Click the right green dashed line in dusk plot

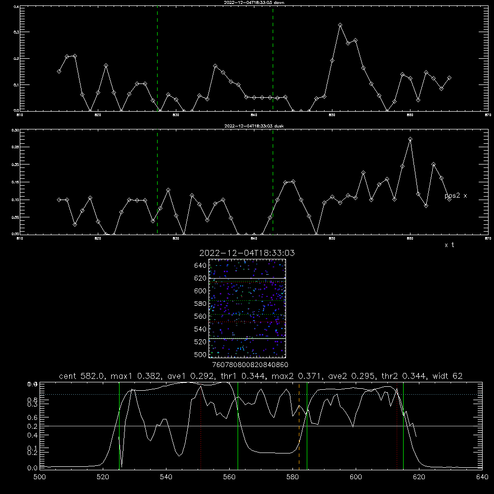[273, 182]
